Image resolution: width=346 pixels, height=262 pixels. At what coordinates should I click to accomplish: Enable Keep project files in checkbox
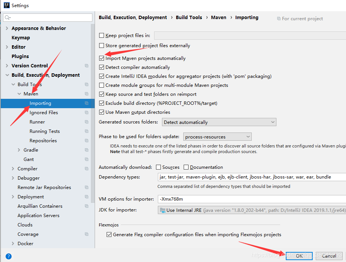101,35
